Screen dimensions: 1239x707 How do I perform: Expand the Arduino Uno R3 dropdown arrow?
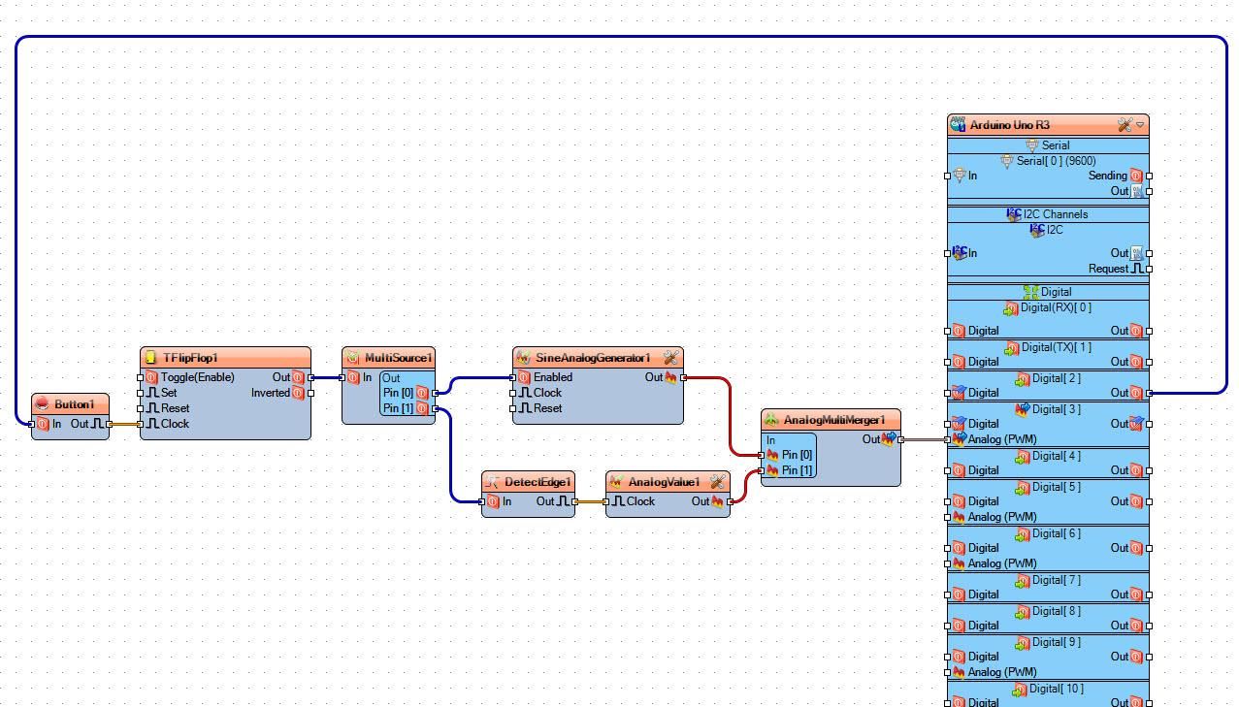coord(1140,125)
